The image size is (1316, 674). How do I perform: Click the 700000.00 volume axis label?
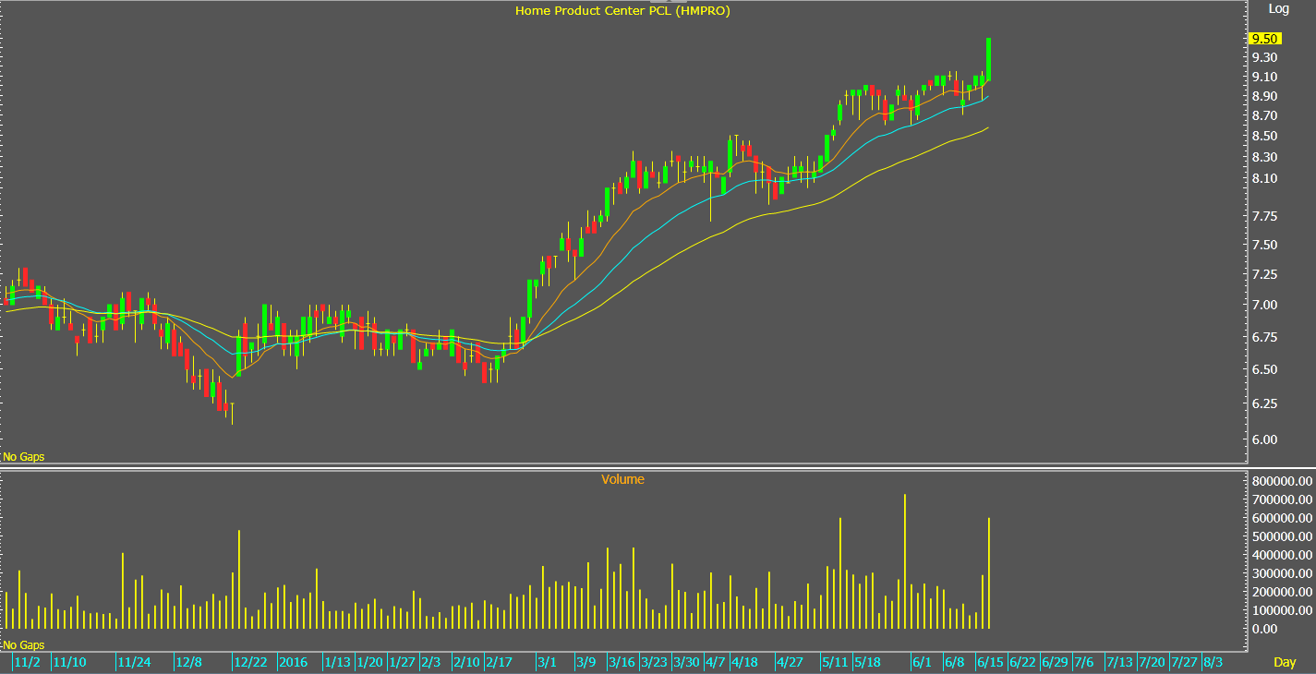[x=1282, y=499]
